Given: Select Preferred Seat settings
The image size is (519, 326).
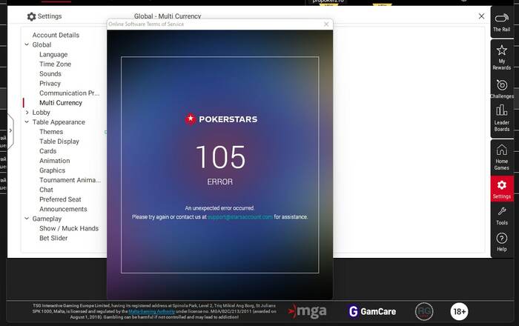Looking at the screenshot, I should pyautogui.click(x=60, y=199).
